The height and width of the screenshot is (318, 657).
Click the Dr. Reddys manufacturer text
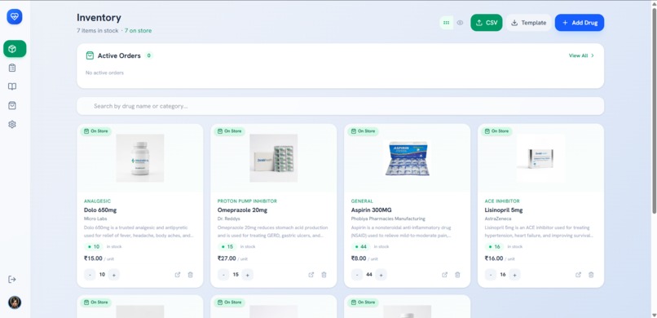pos(229,219)
